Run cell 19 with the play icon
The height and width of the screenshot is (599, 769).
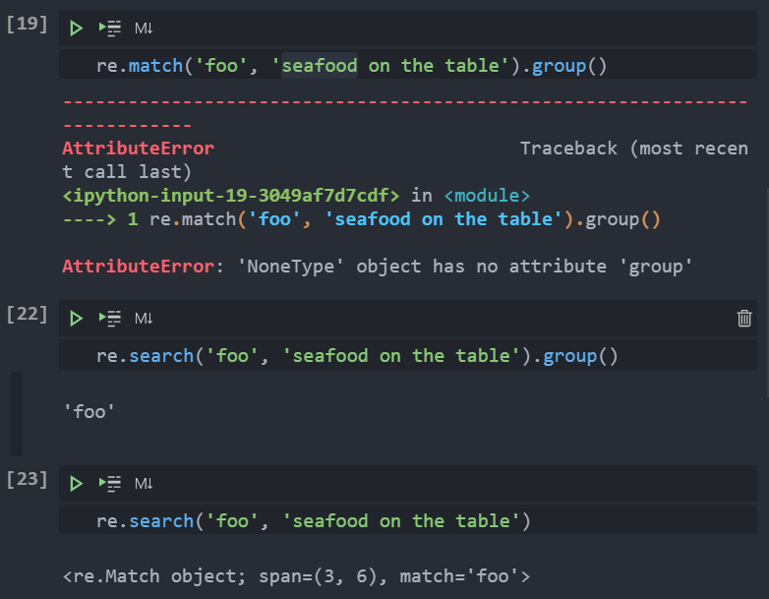(x=76, y=29)
